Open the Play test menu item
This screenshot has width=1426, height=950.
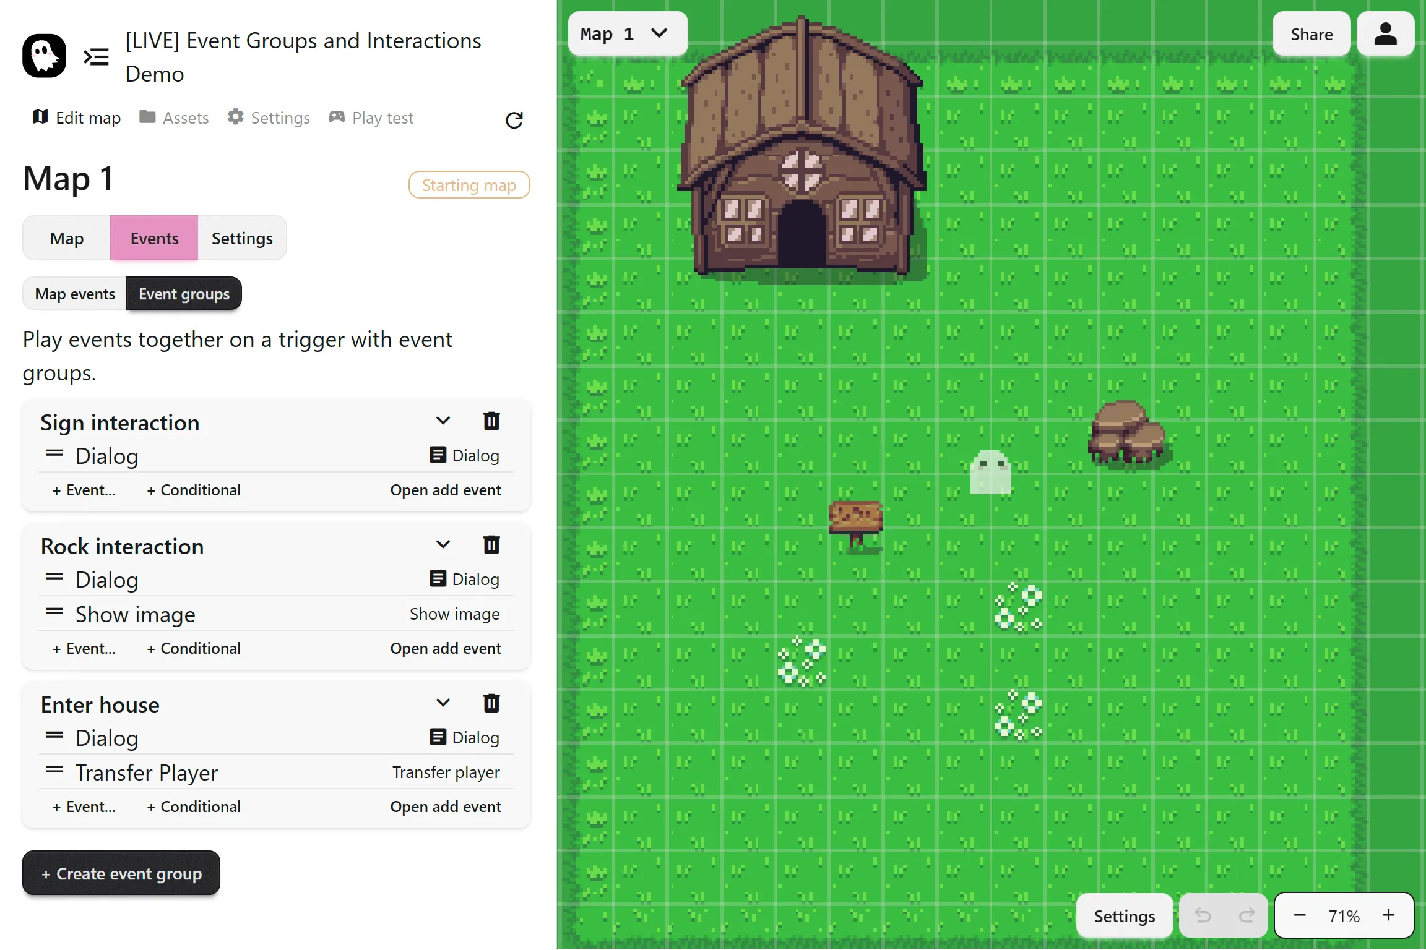(371, 118)
